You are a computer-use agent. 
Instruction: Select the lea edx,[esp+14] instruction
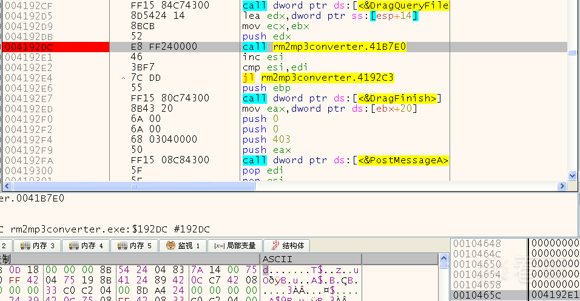(330, 16)
